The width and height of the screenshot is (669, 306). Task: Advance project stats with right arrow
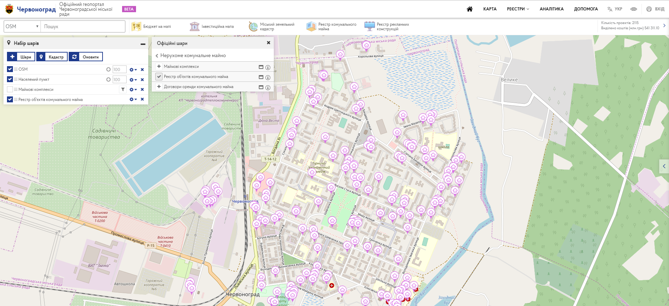664,25
